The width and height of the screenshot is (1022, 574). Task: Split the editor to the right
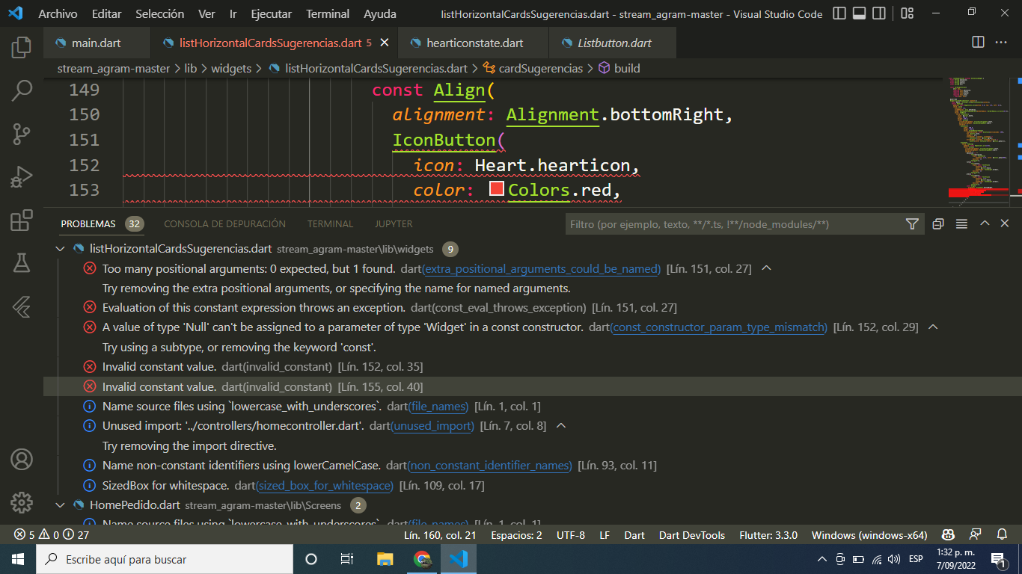click(978, 43)
